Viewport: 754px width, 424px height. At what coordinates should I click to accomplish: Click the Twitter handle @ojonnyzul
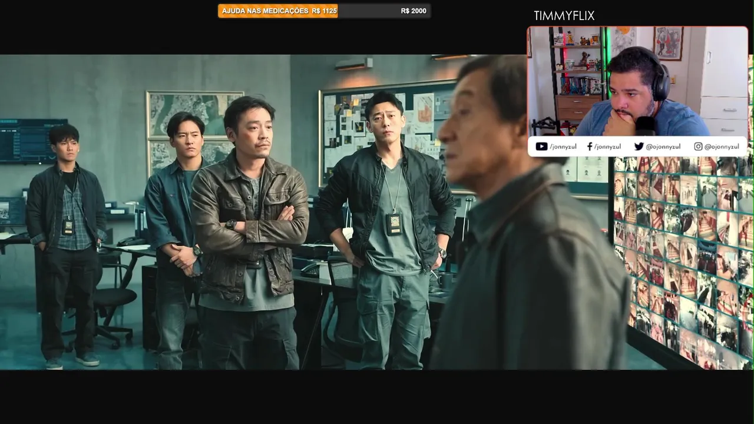point(663,147)
